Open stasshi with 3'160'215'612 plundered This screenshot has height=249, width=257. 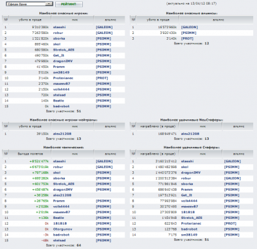point(187,161)
